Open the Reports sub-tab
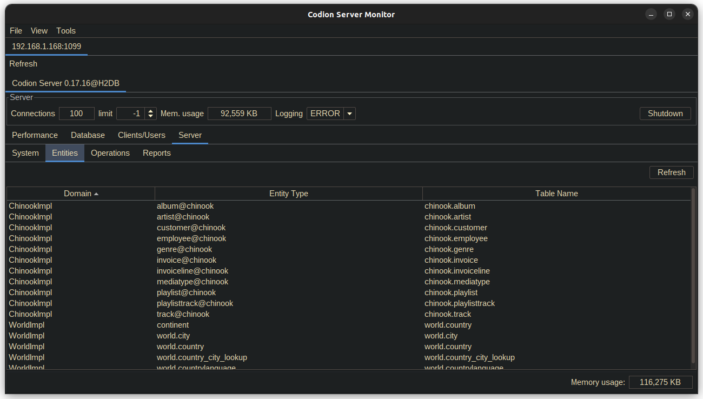Screen dimensions: 703x399 click(x=157, y=153)
